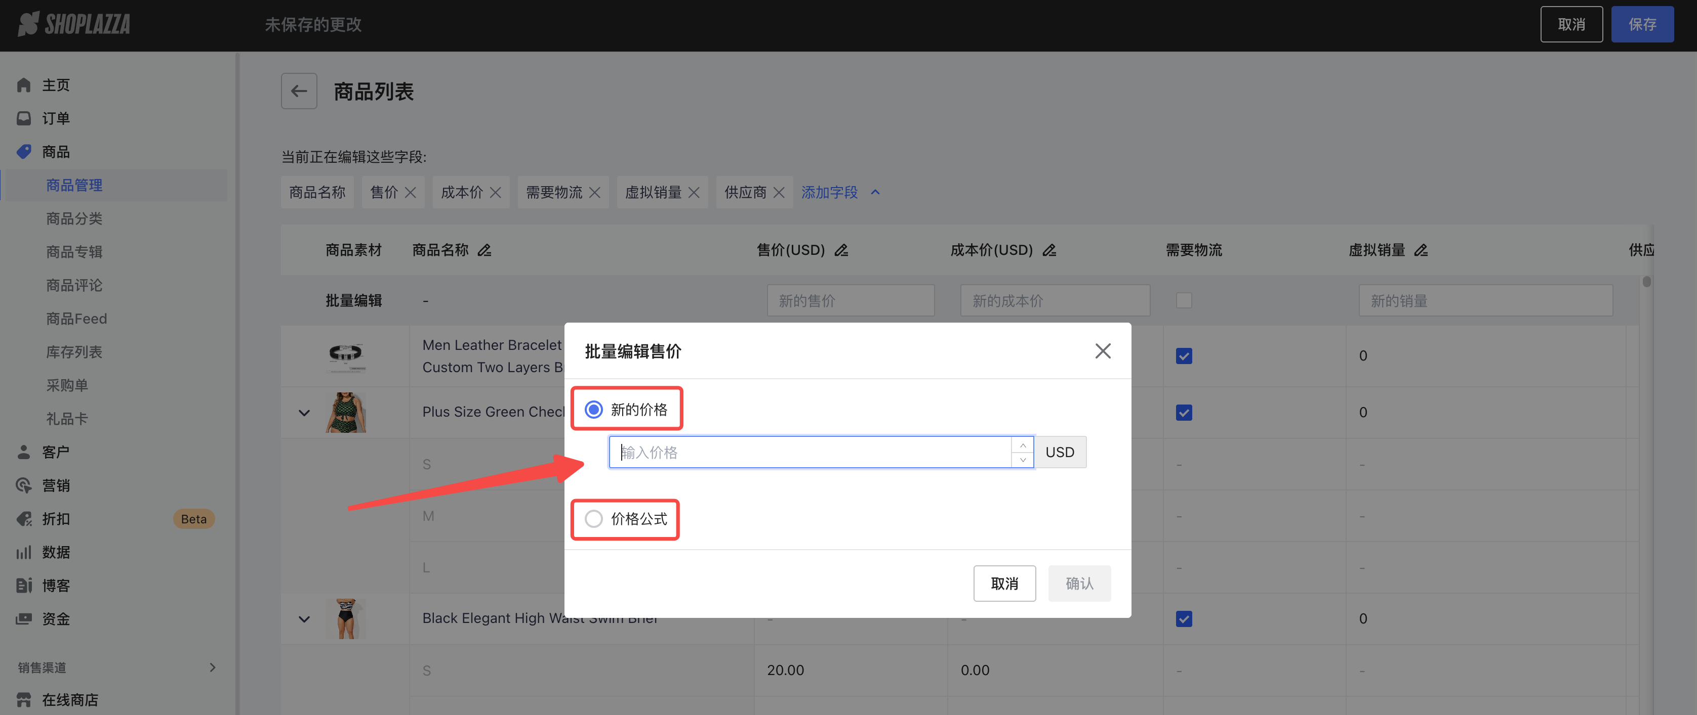Click the 营销 marketing icon
Screen dimensions: 1697x715
click(x=24, y=485)
